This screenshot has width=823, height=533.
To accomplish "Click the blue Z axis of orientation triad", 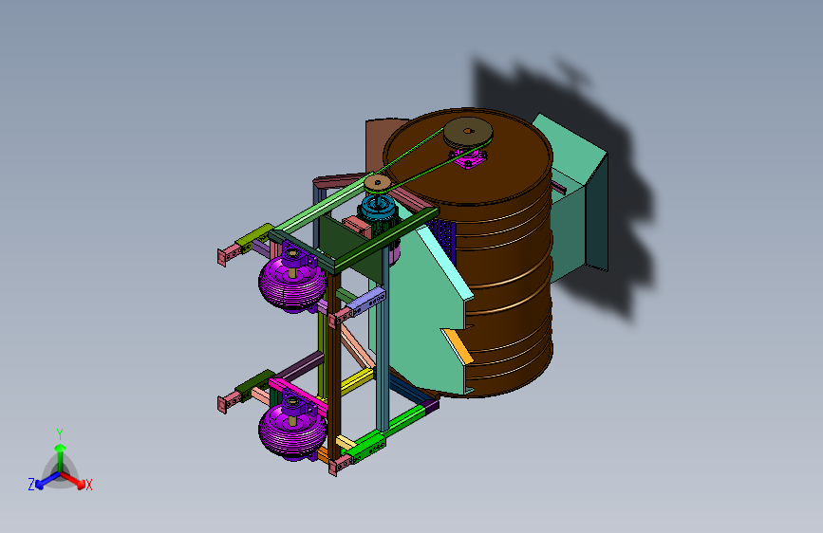I will [47, 480].
